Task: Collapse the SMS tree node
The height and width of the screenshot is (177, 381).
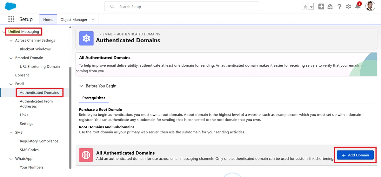Action: pos(11,132)
